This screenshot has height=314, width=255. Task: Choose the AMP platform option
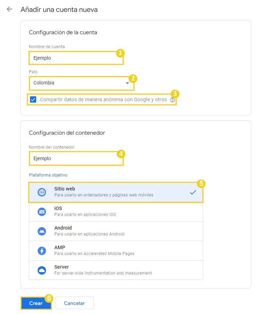click(x=116, y=251)
